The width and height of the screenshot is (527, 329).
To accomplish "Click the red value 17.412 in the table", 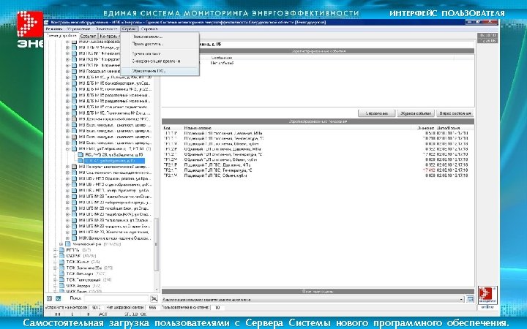I will coord(429,170).
